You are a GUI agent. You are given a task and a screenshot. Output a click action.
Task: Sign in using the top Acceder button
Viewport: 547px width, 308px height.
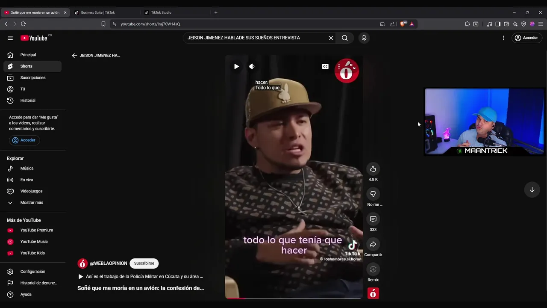tap(526, 38)
